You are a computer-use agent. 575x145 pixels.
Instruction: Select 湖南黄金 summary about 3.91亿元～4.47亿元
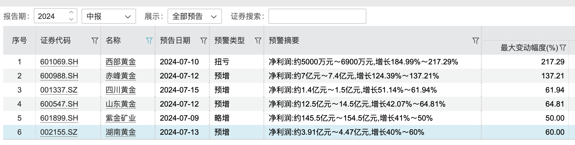pyautogui.click(x=347, y=132)
